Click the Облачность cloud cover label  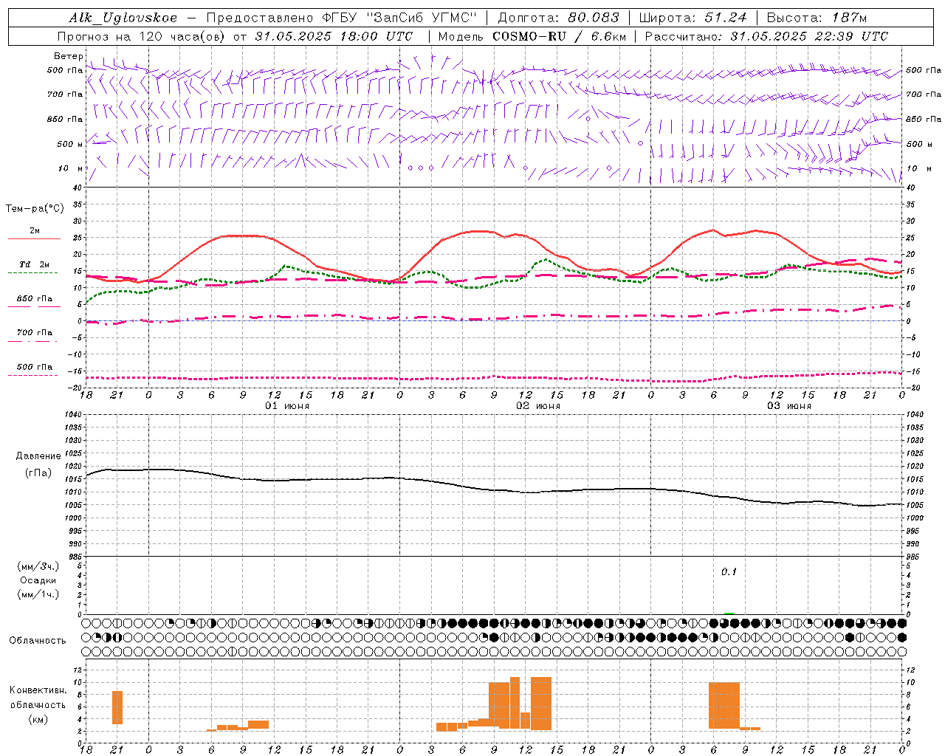click(38, 640)
